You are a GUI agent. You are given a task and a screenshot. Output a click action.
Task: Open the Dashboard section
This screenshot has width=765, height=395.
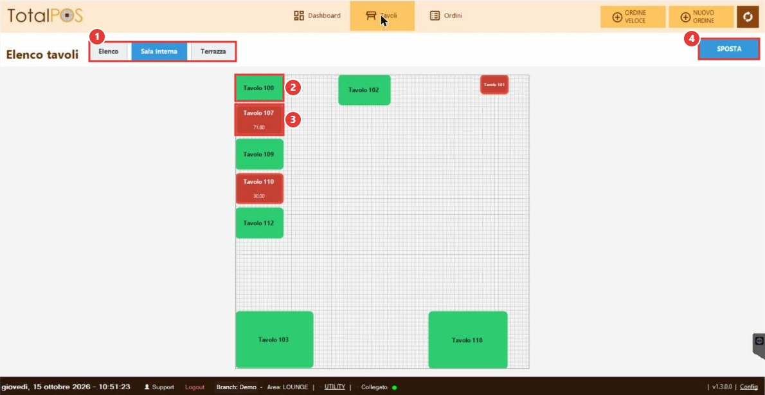coord(317,15)
